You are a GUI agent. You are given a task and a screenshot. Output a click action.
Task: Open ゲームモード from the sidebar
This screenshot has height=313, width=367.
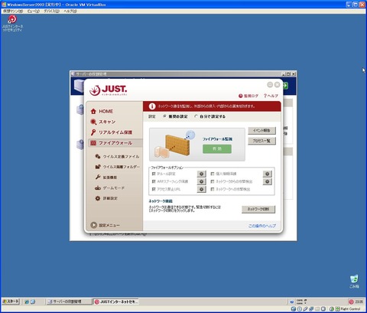tap(109, 188)
